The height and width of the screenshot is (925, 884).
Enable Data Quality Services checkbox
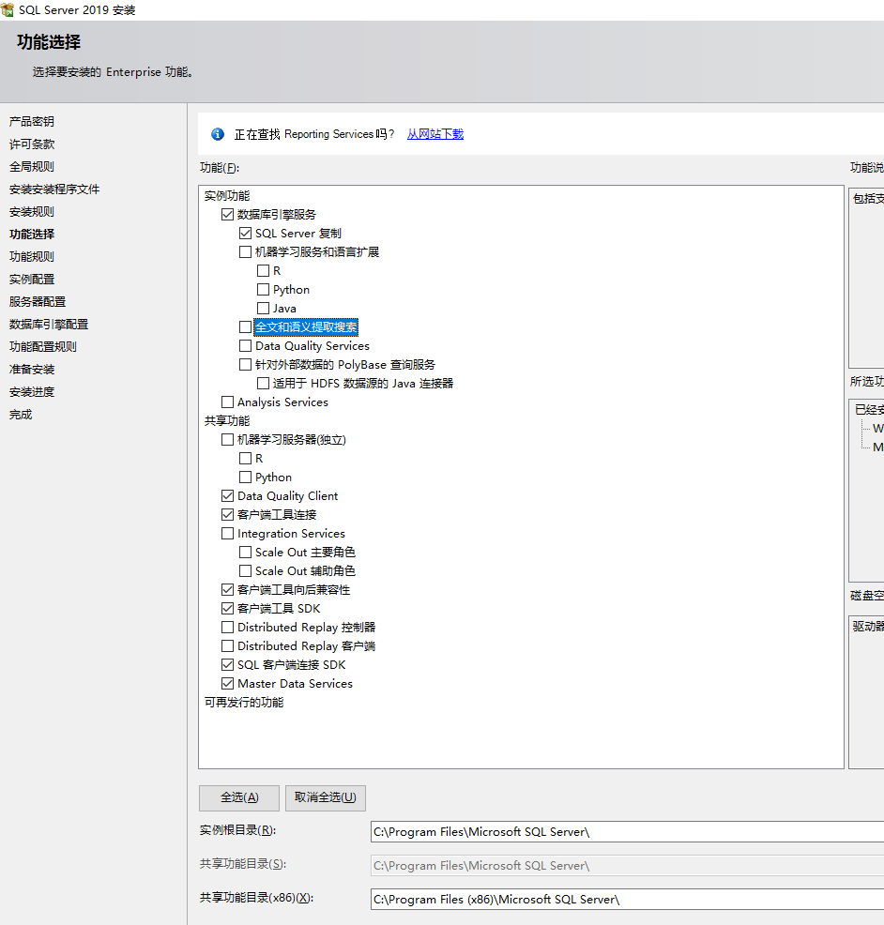pos(246,345)
